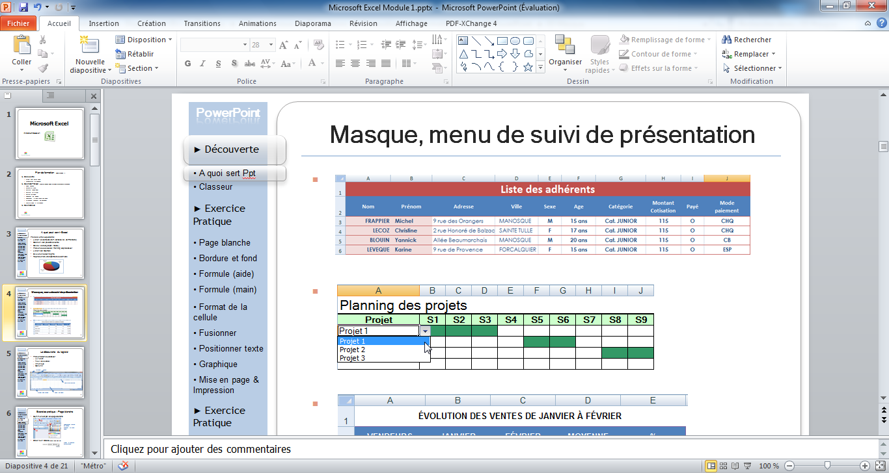Open the Disposition layout dropdown
This screenshot has width=889, height=473.
point(144,40)
